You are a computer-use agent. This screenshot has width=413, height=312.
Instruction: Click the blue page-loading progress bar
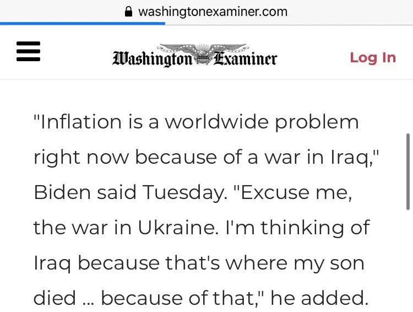coord(74,23)
